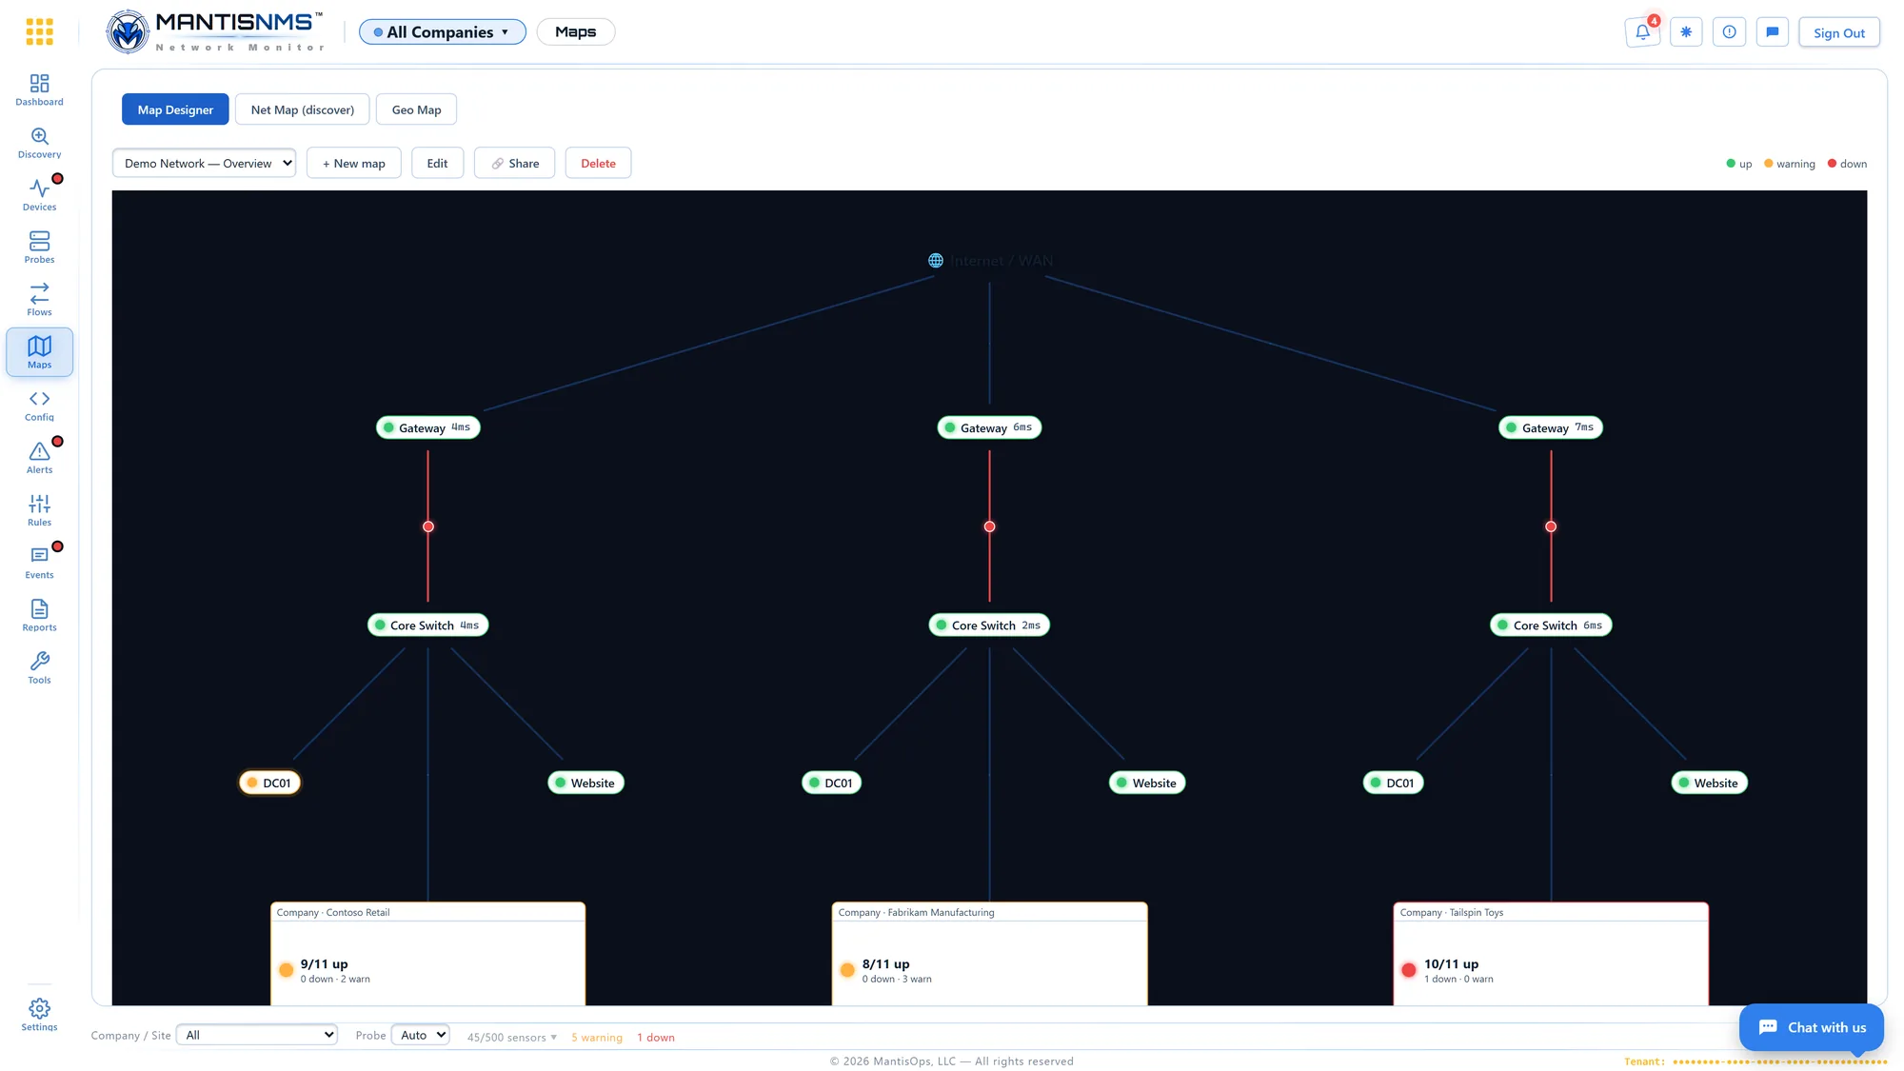
Task: Click the Internet / WAN globe node
Action: coord(990,260)
